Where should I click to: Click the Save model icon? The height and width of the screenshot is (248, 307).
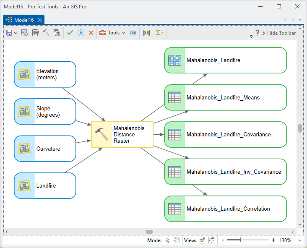pos(9,33)
